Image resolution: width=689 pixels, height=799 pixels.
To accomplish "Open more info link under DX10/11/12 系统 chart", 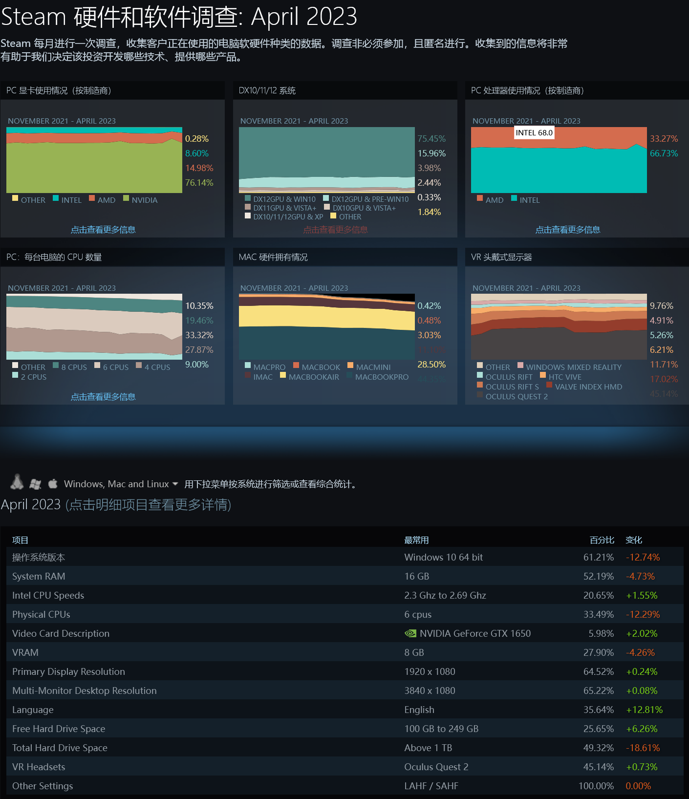I will pyautogui.click(x=335, y=230).
